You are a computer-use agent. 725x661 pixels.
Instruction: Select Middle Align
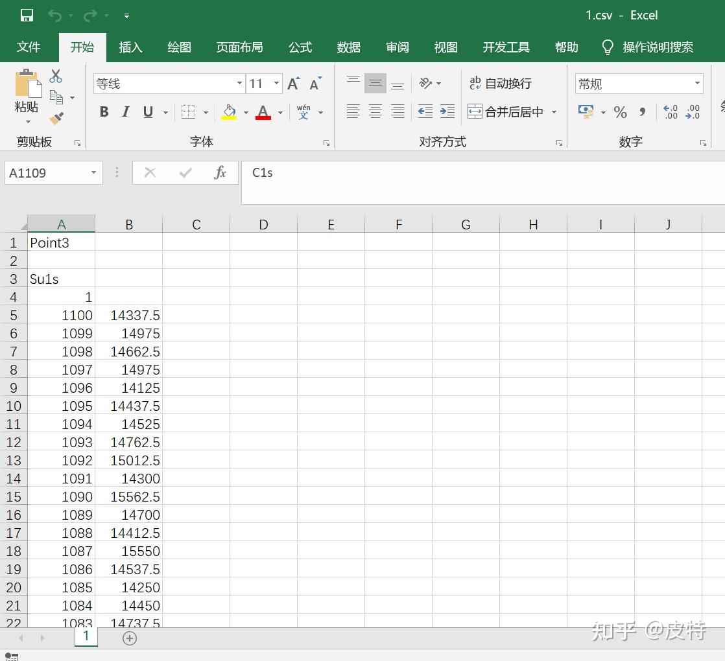(x=375, y=83)
